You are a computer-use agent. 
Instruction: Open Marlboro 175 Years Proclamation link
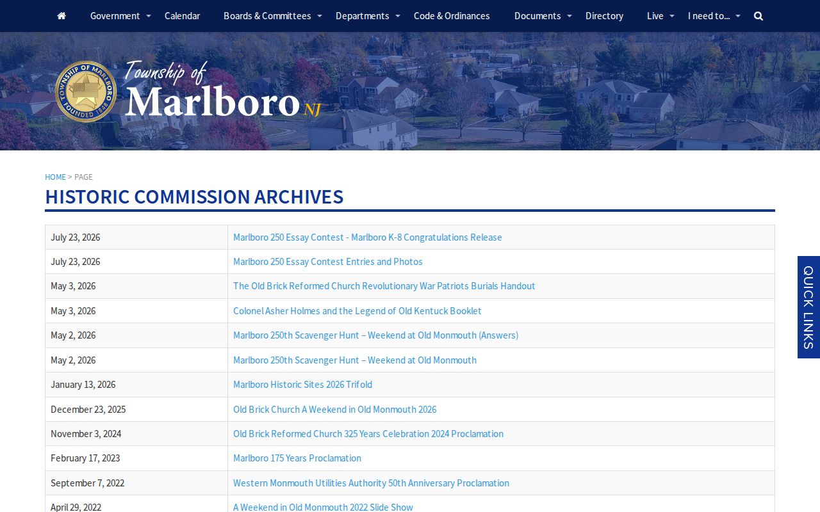[x=297, y=458]
